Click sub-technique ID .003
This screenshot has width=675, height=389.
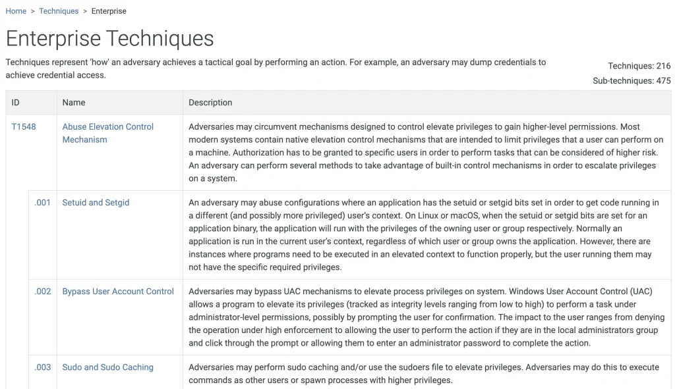tap(42, 367)
